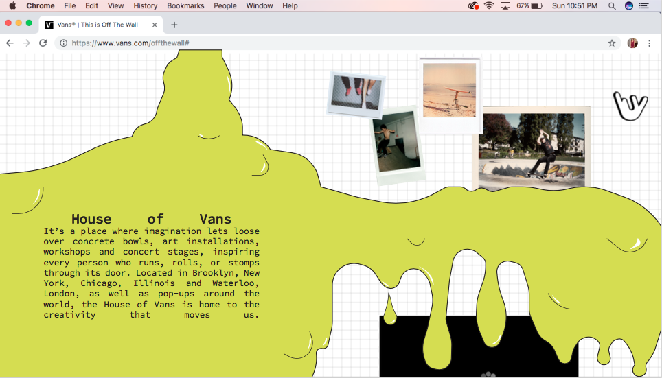The width and height of the screenshot is (662, 378).
Task: Open the History menu
Action: click(145, 6)
